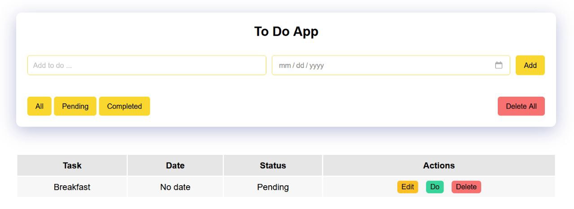Switch to Completed tasks filter

coord(124,106)
